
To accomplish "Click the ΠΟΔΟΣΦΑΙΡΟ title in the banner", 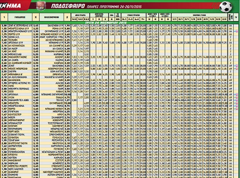I will [x=68, y=6].
